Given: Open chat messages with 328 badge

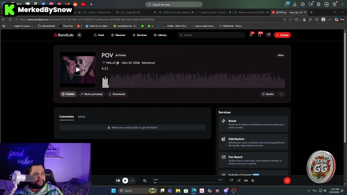Looking at the screenshot, I should point(260,35).
